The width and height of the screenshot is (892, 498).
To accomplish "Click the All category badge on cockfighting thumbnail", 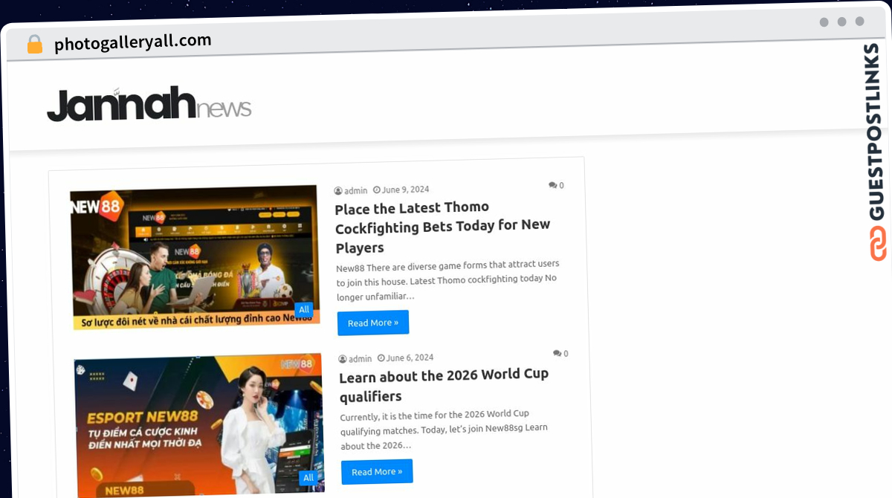I will pos(304,310).
